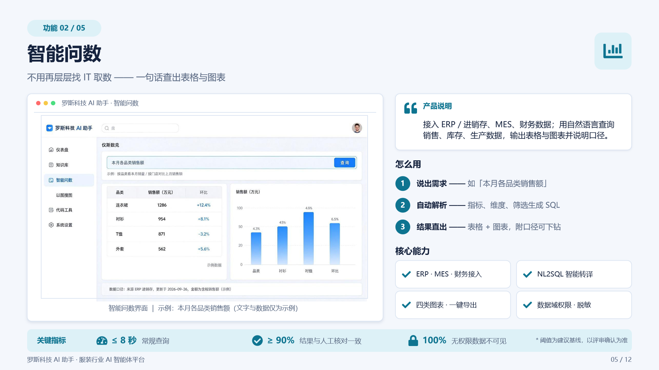The width and height of the screenshot is (659, 370).
Task: Click the 智能问数 sidebar icon
Action: (x=51, y=180)
